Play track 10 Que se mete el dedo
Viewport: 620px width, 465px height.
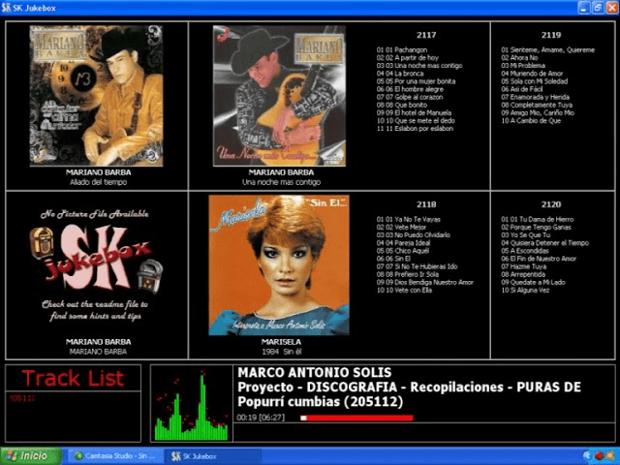416,121
